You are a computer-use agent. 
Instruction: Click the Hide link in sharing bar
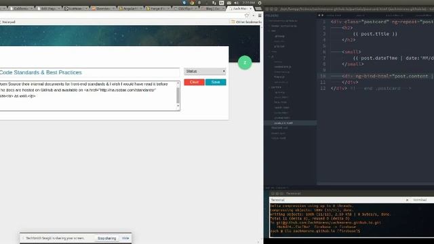(x=125, y=238)
